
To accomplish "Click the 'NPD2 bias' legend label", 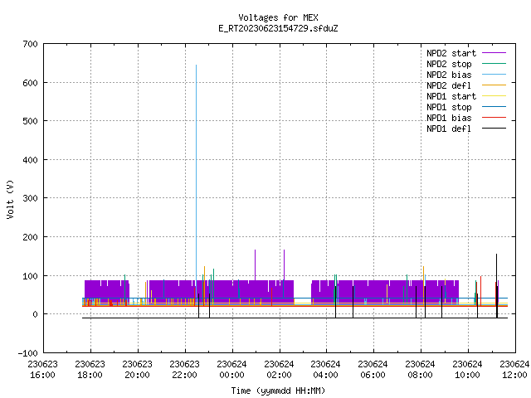I will (449, 75).
